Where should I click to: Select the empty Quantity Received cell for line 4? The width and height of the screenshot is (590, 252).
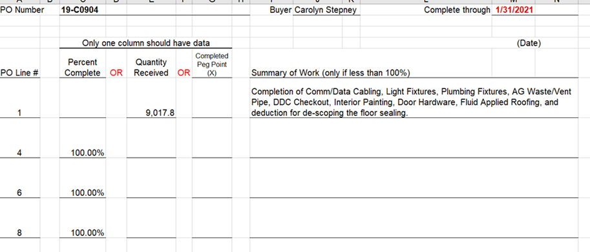(151, 138)
